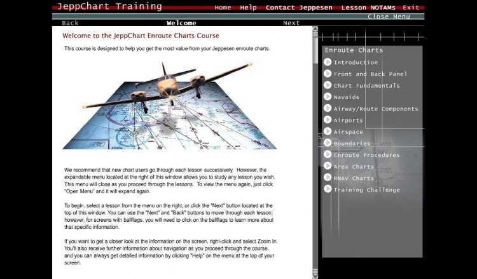Open the RNAV Charts lesson
This screenshot has width=477, height=279.
coord(354,178)
